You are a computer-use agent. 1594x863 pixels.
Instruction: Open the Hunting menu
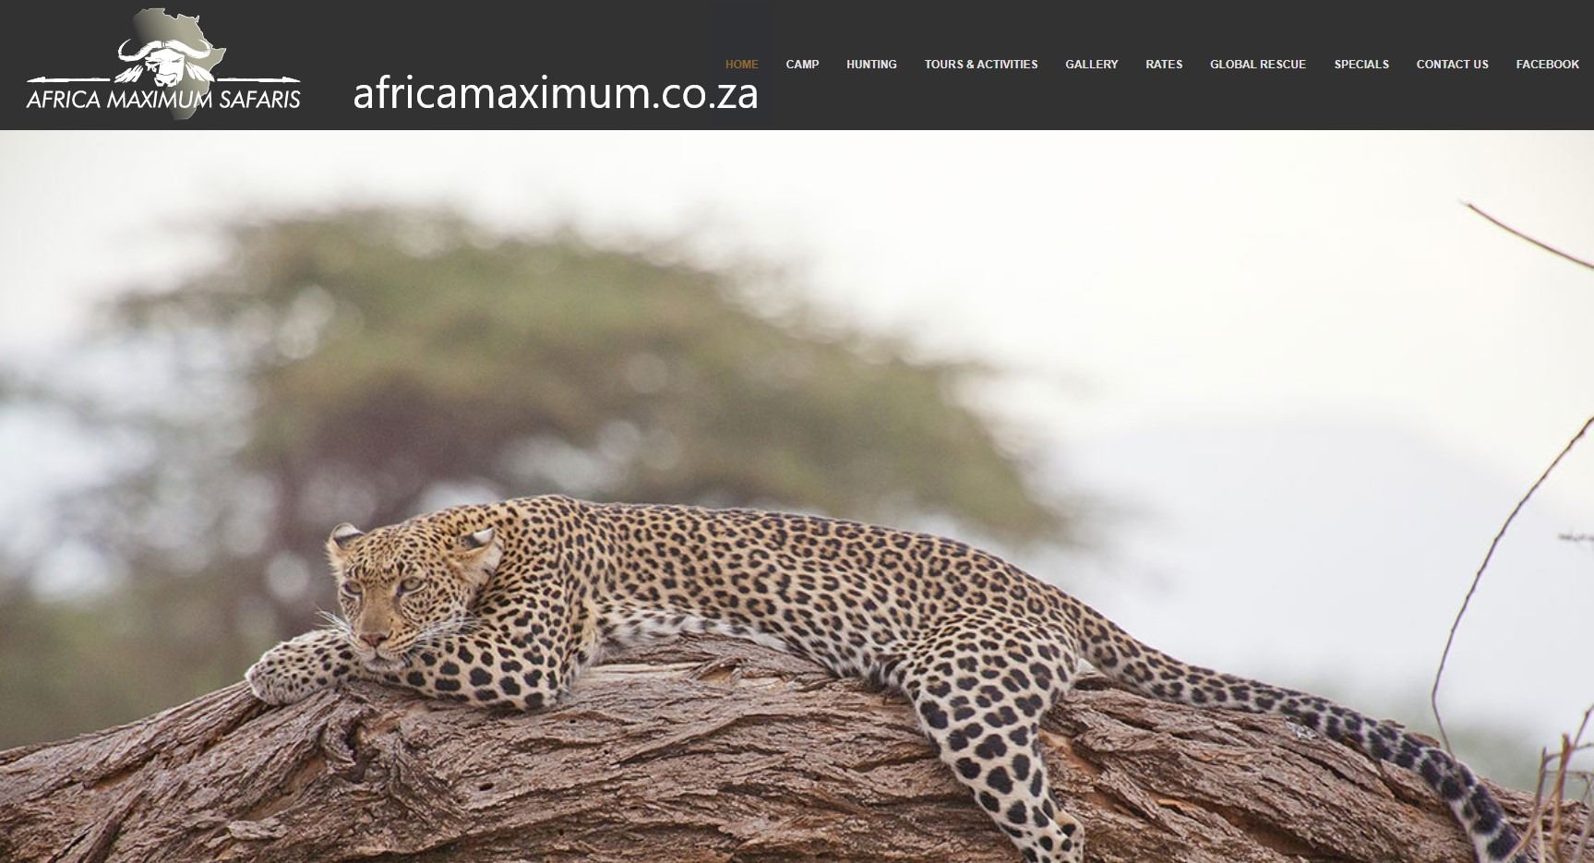coord(871,65)
